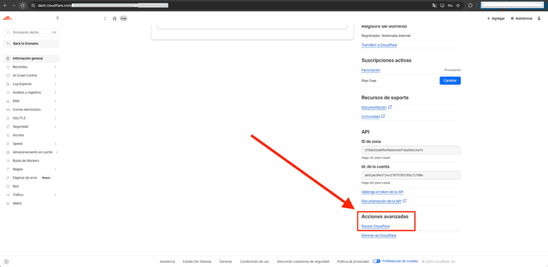Viewport: 548px width, 267px height.
Task: Click the DNS sidebar icon
Action: 8,101
